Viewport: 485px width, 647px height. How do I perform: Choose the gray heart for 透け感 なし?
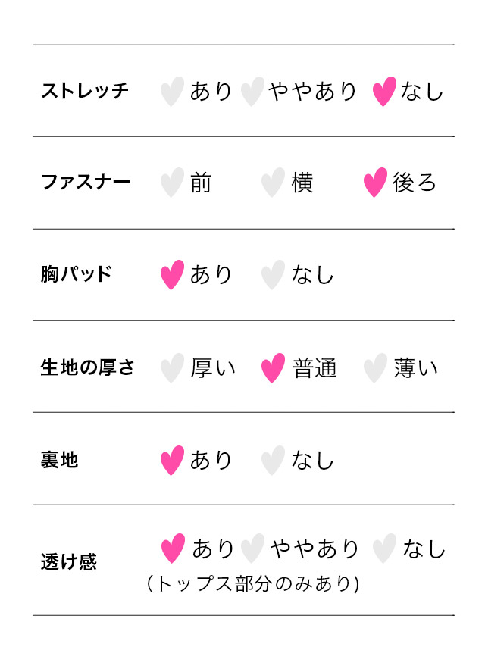tap(384, 549)
